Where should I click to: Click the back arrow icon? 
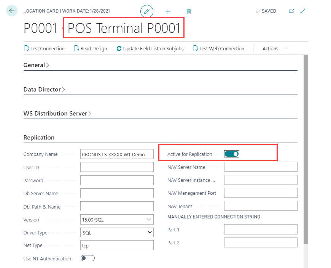[12, 11]
